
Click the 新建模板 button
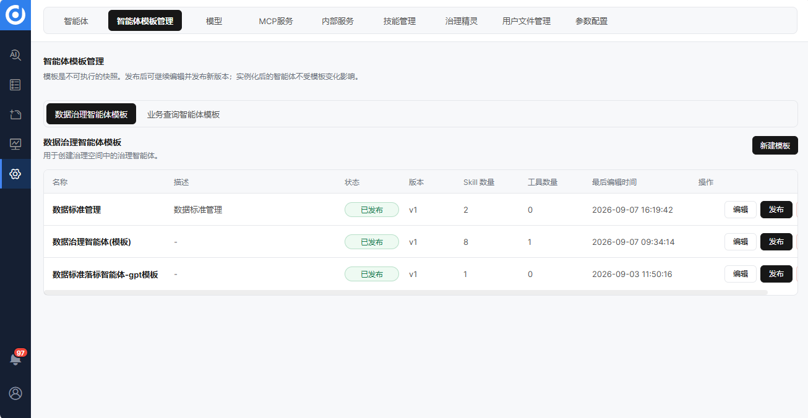[x=775, y=145]
